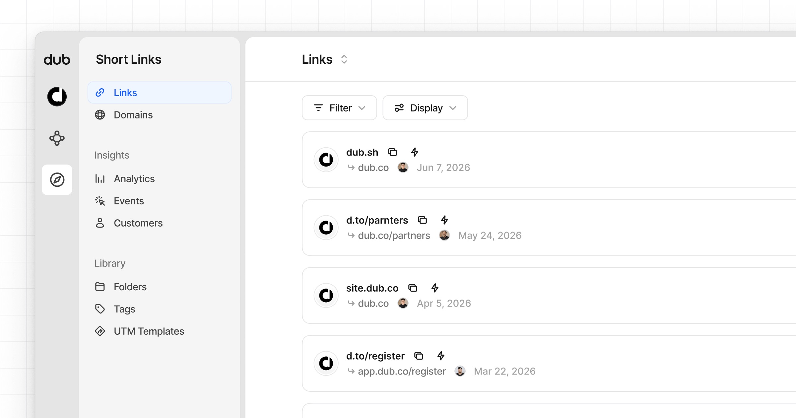Open the Filter dropdown
Viewport: 796px width, 418px height.
tap(339, 108)
